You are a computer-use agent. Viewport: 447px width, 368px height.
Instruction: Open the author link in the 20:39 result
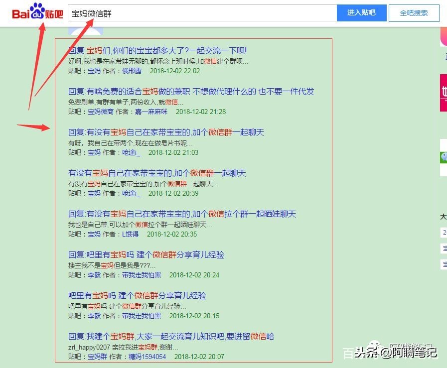(x=131, y=193)
